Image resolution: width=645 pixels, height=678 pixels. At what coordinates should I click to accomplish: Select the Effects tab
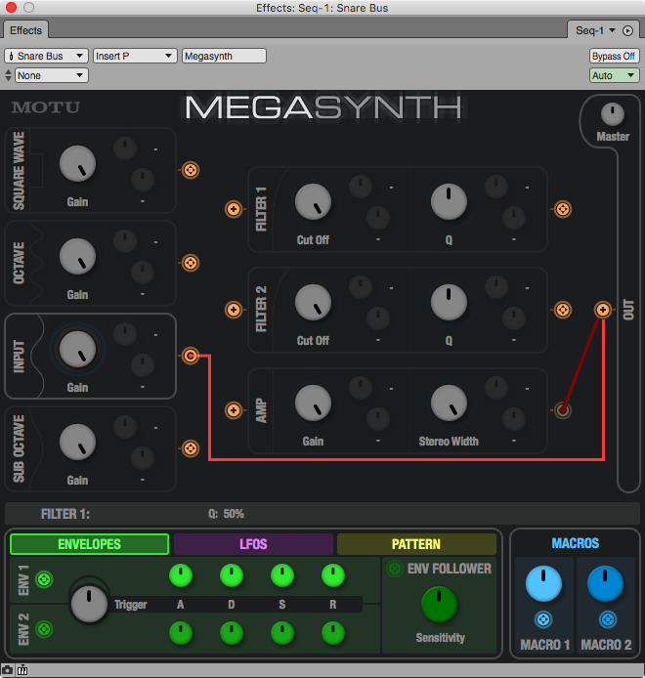26,30
